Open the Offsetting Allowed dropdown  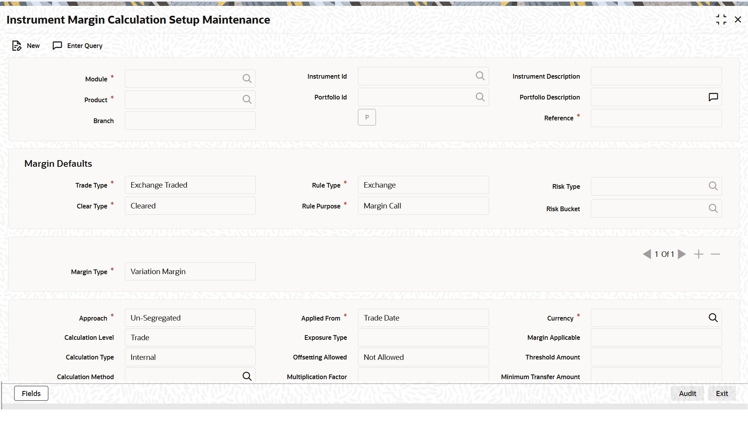tap(423, 357)
